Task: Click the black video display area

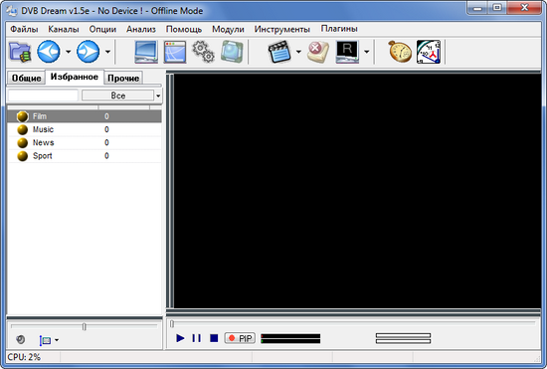Action: (x=357, y=191)
